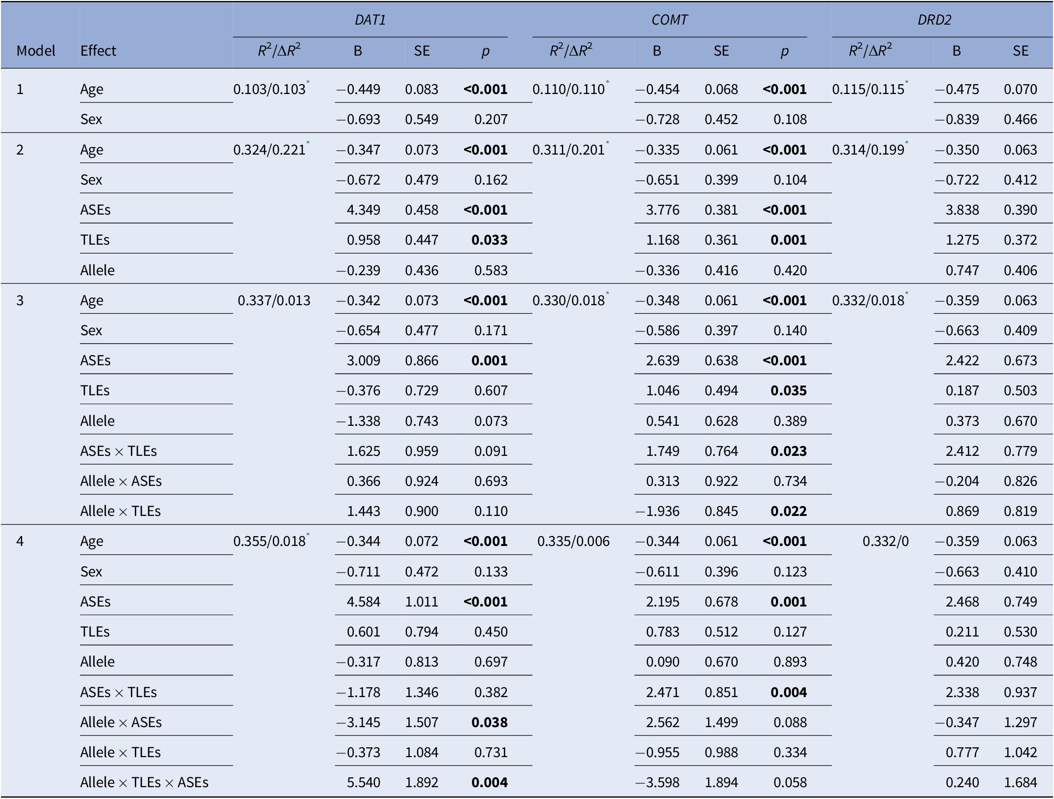The height and width of the screenshot is (799, 1054).
Task: Click the bold p value 0.033
Action: (489, 240)
